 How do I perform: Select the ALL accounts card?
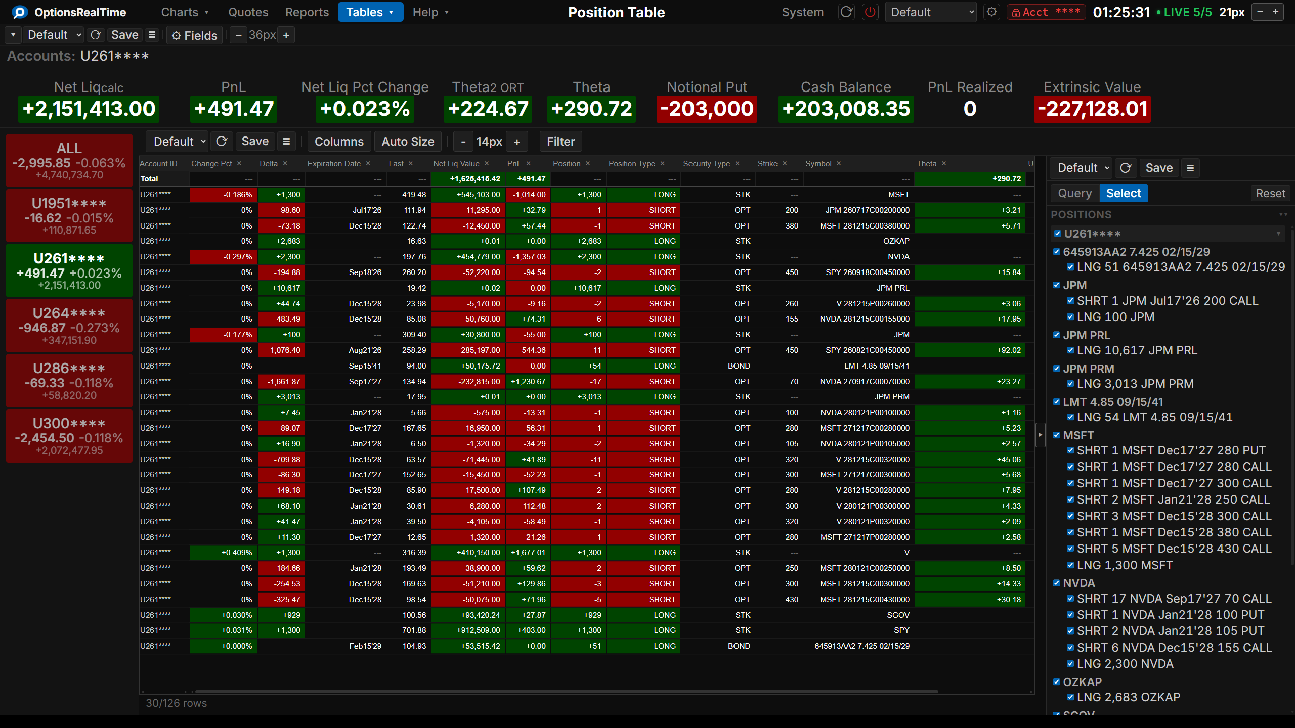(x=69, y=161)
